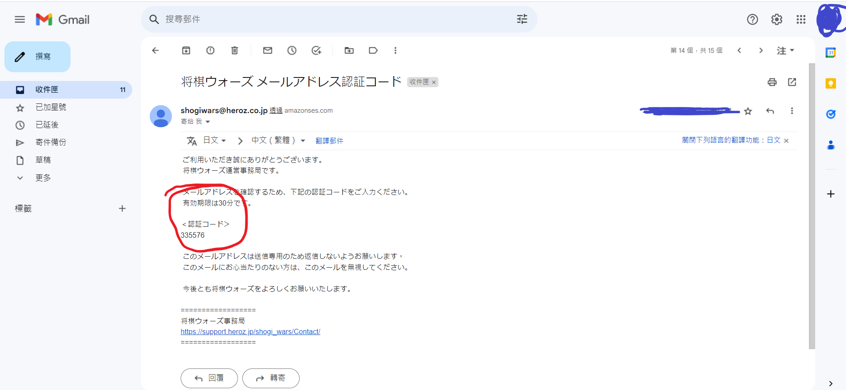Go back to inbox arrow
846x390 pixels.
(x=156, y=51)
